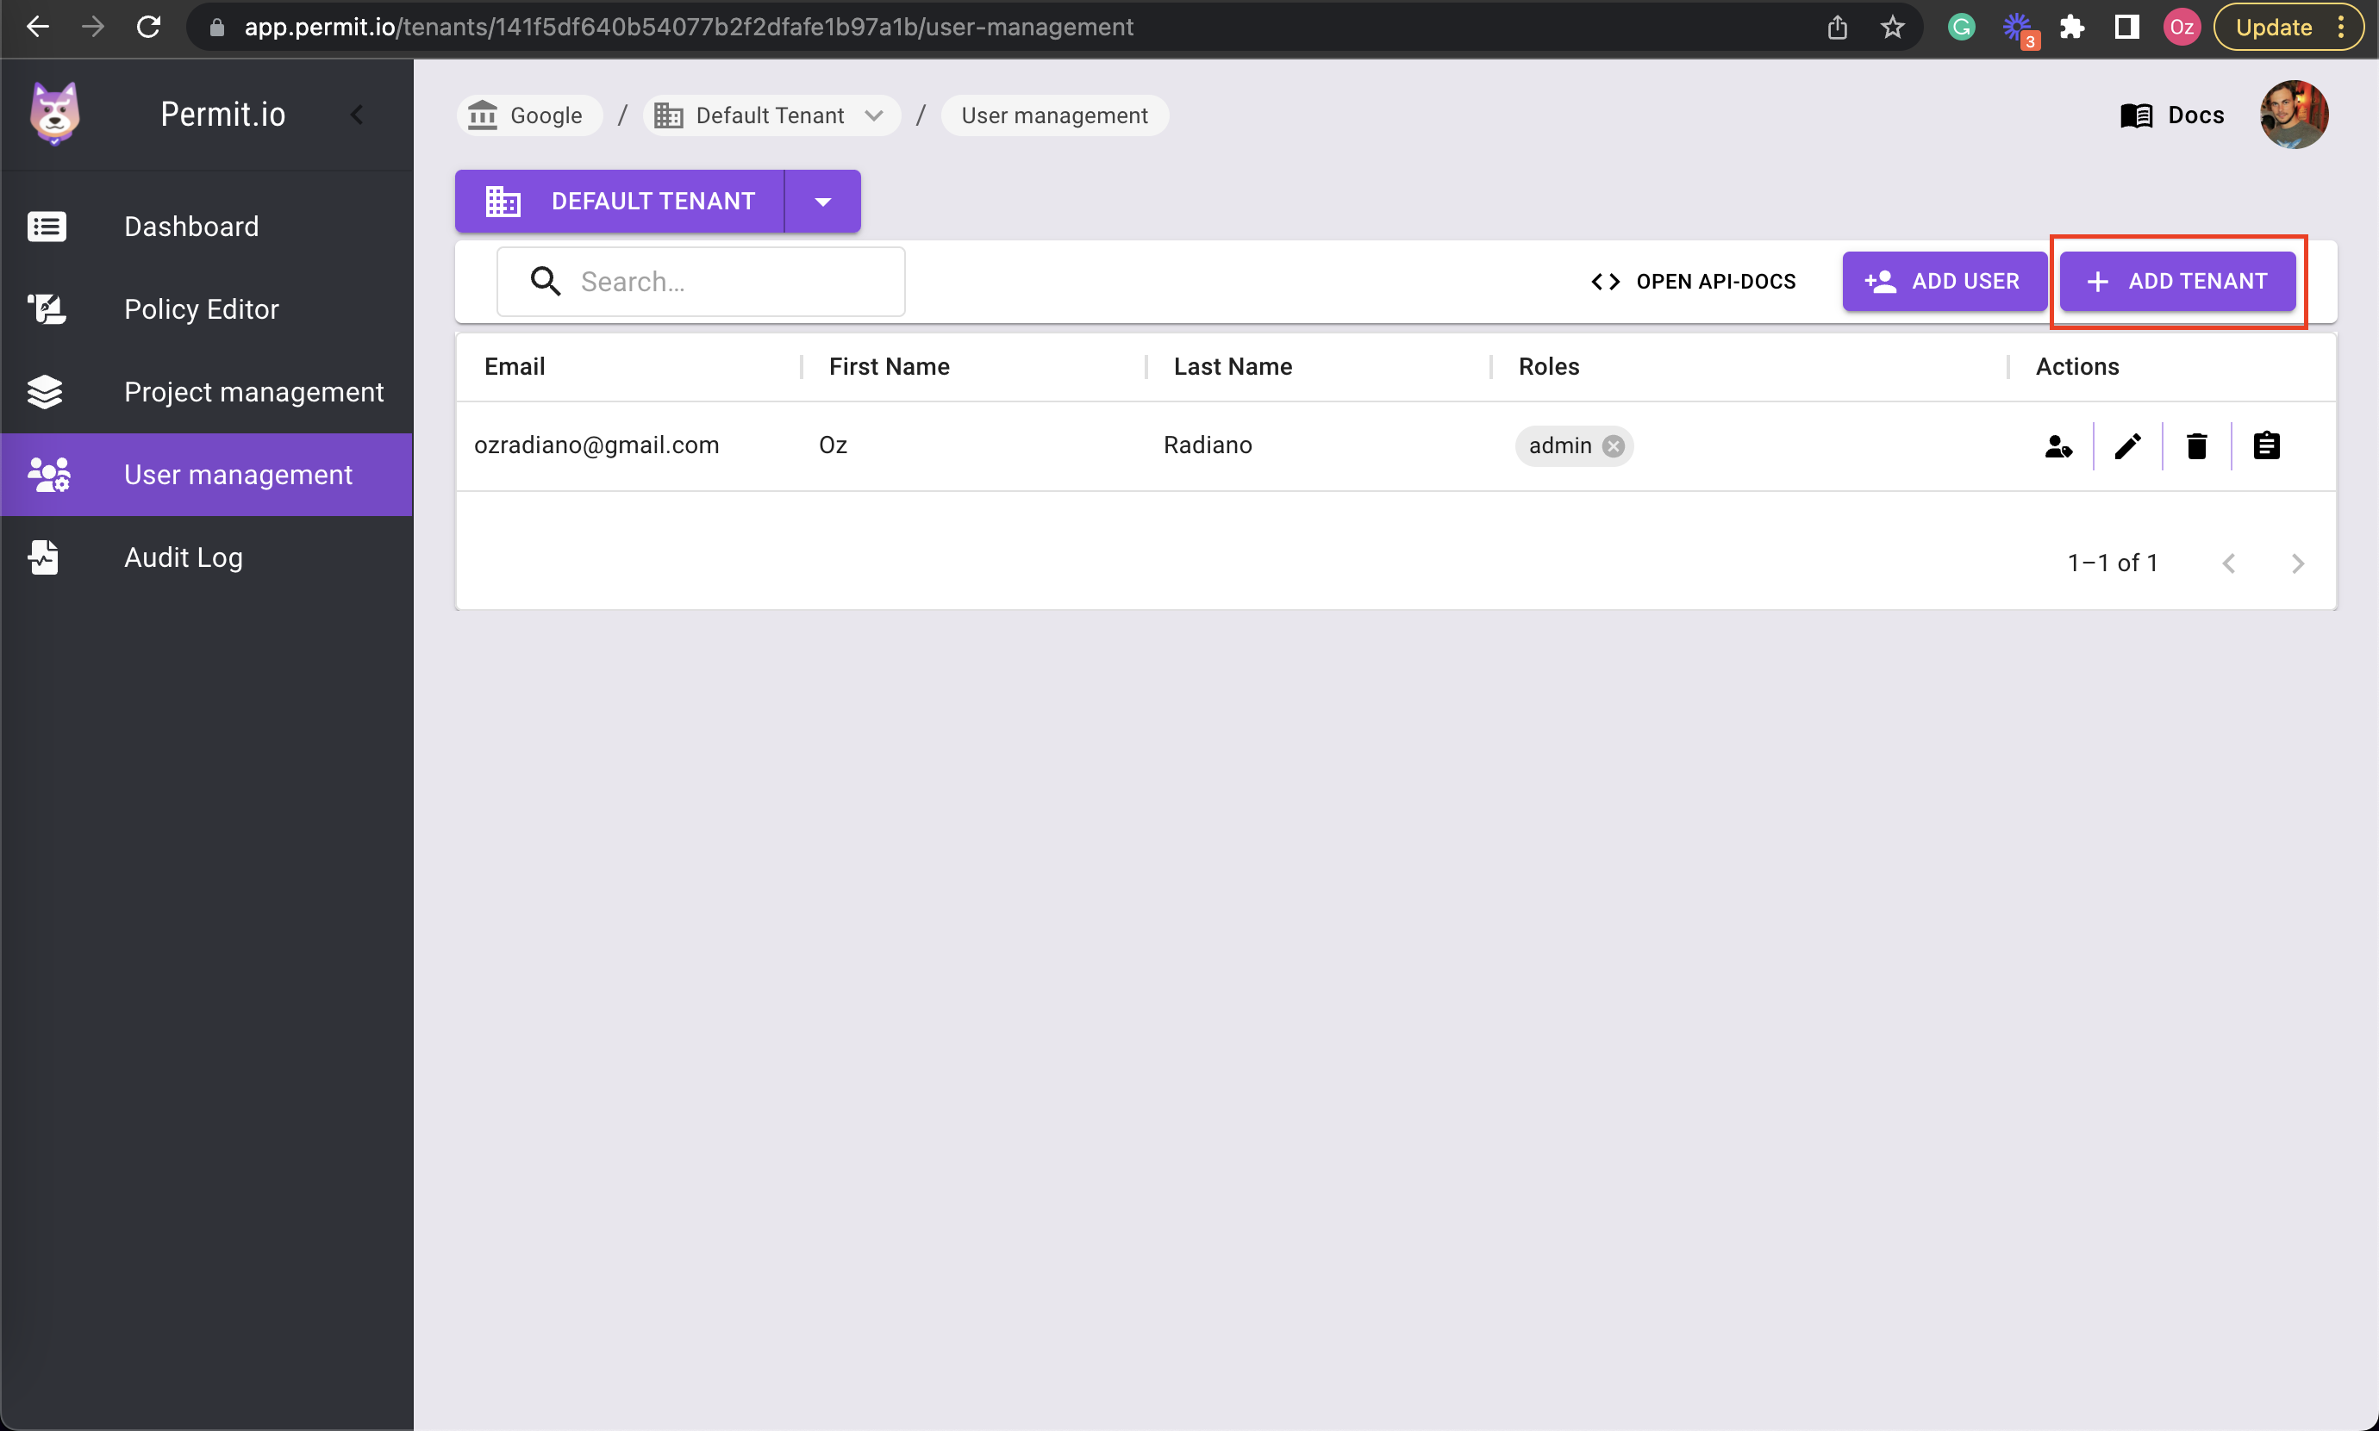The width and height of the screenshot is (2379, 1431).
Task: Click the assign role icon for Oz Radiano
Action: (2057, 445)
